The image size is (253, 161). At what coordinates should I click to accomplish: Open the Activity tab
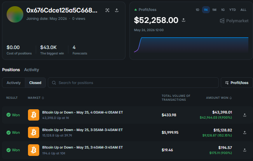(x=31, y=70)
